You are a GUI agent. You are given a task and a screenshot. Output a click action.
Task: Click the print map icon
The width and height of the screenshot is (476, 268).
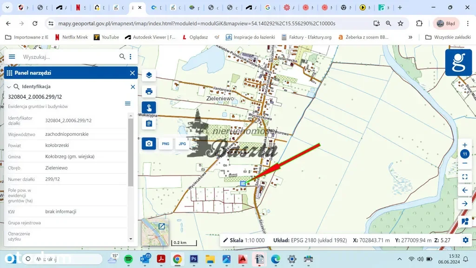pyautogui.click(x=149, y=91)
